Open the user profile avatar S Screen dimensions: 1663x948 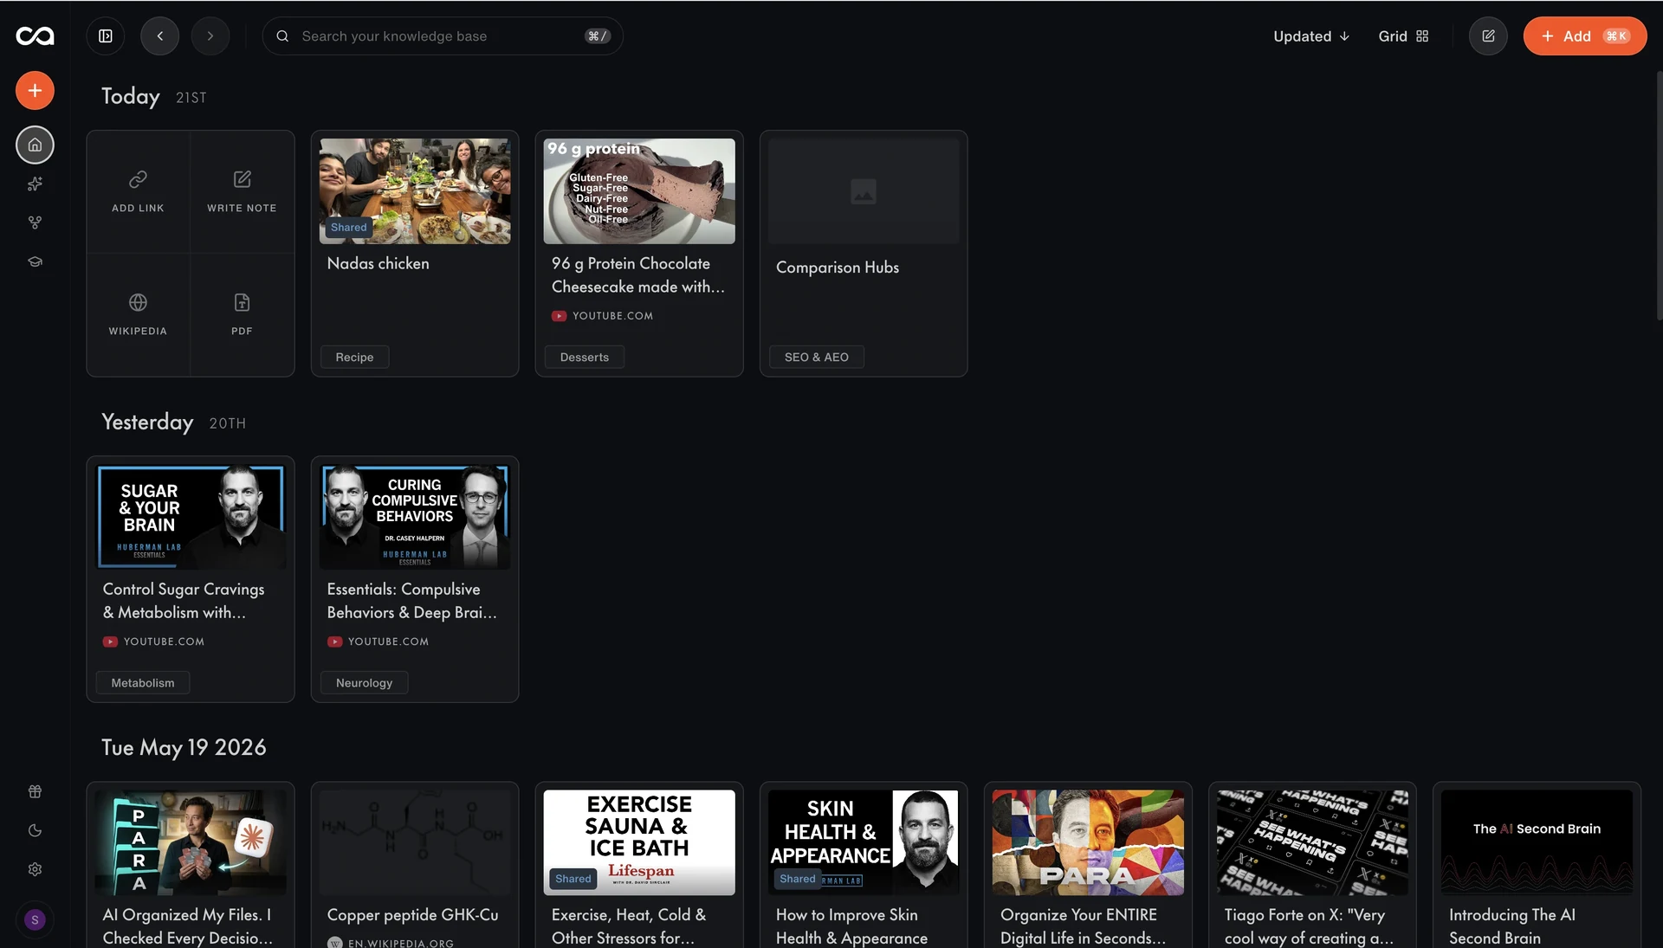coord(35,919)
